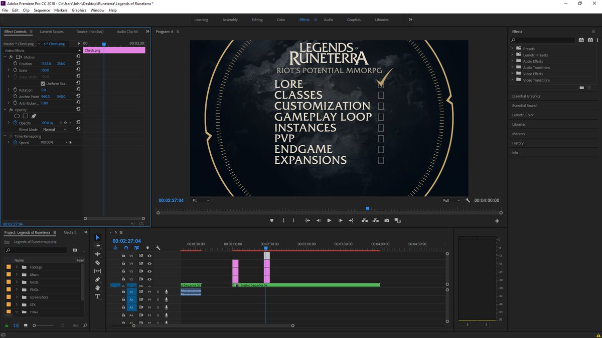Reset Position parameter
602x338 pixels.
tap(78, 64)
